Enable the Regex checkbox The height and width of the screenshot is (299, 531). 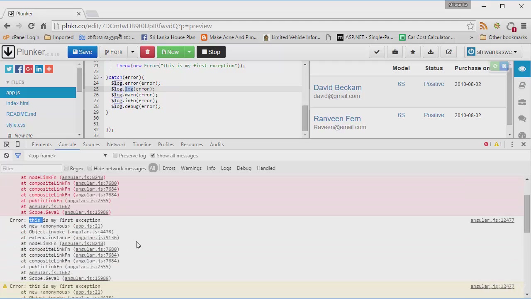click(66, 168)
